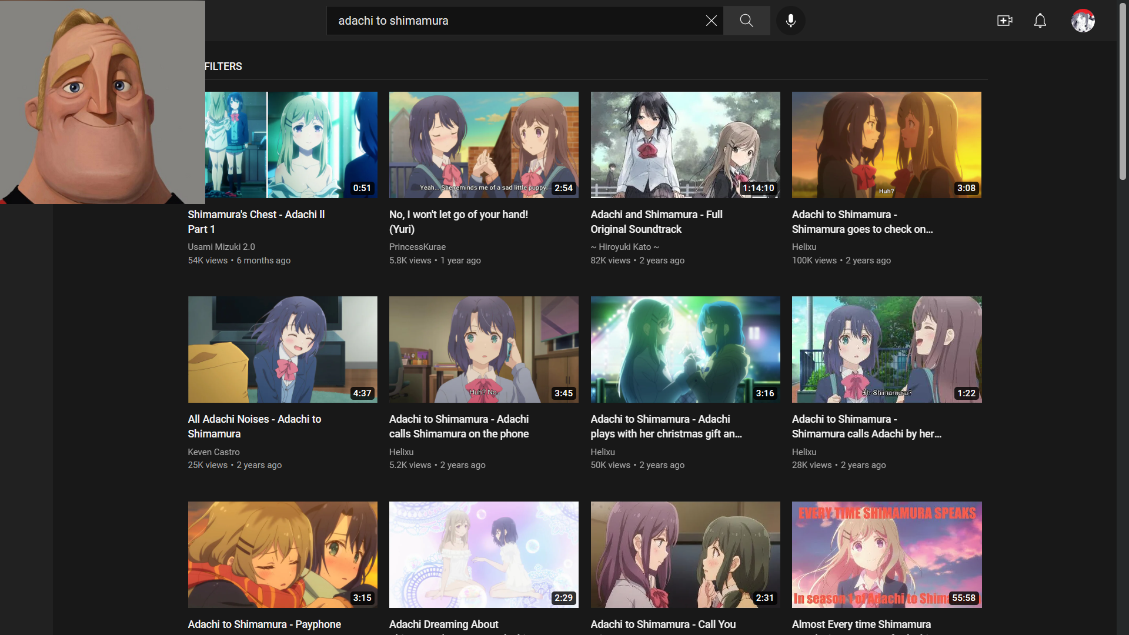This screenshot has height=635, width=1129.
Task: Open the christmas gift video thumbnail
Action: [x=685, y=349]
